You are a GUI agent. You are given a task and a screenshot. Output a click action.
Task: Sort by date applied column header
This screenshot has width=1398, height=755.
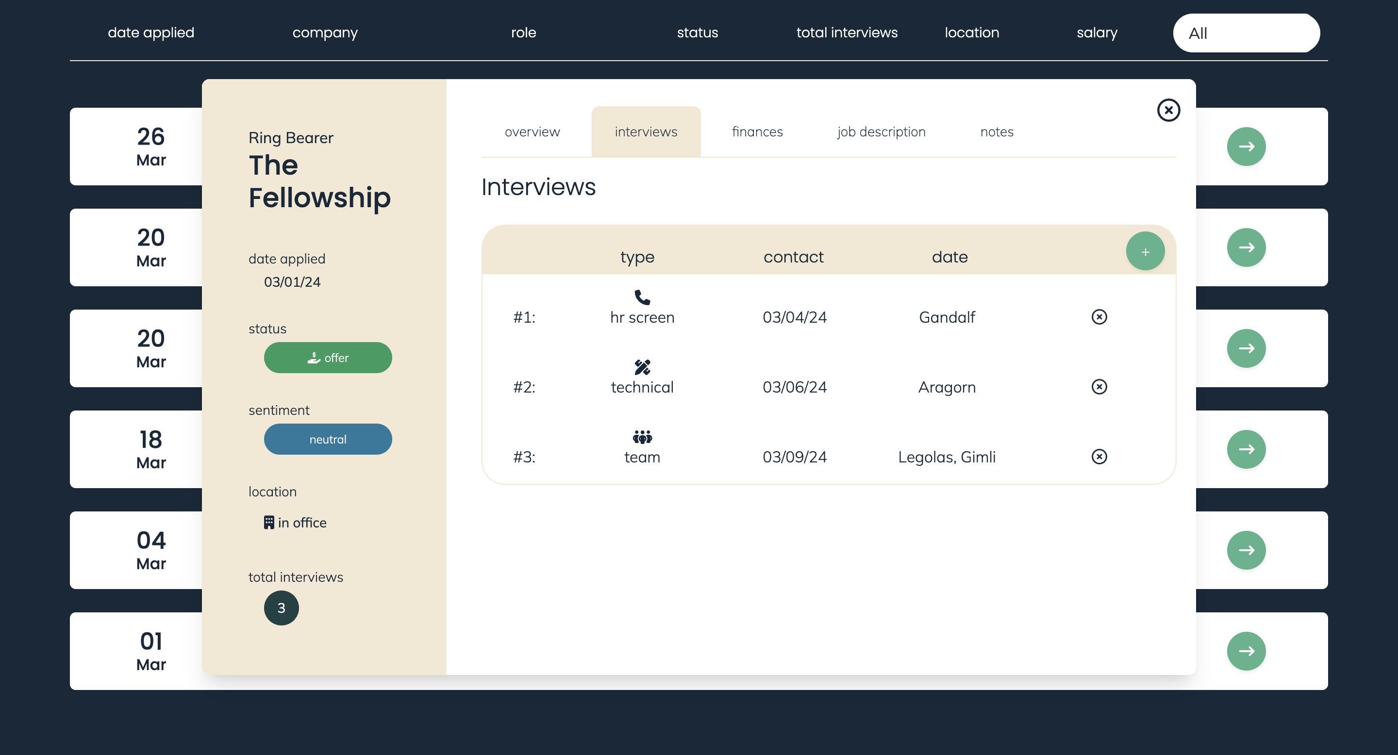click(151, 33)
